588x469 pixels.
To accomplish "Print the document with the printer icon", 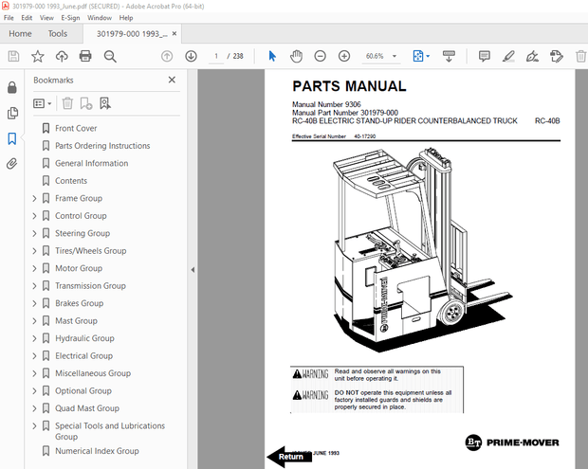I will (85, 56).
